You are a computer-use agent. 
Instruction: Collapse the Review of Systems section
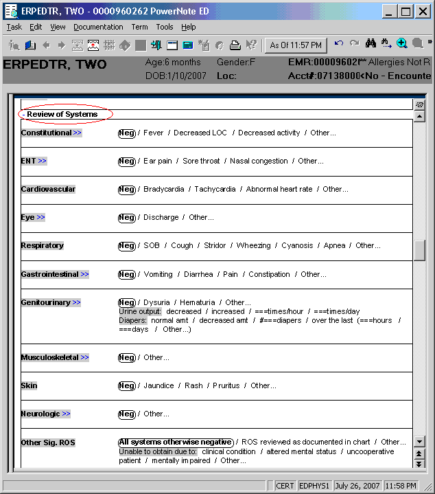[x=23, y=115]
